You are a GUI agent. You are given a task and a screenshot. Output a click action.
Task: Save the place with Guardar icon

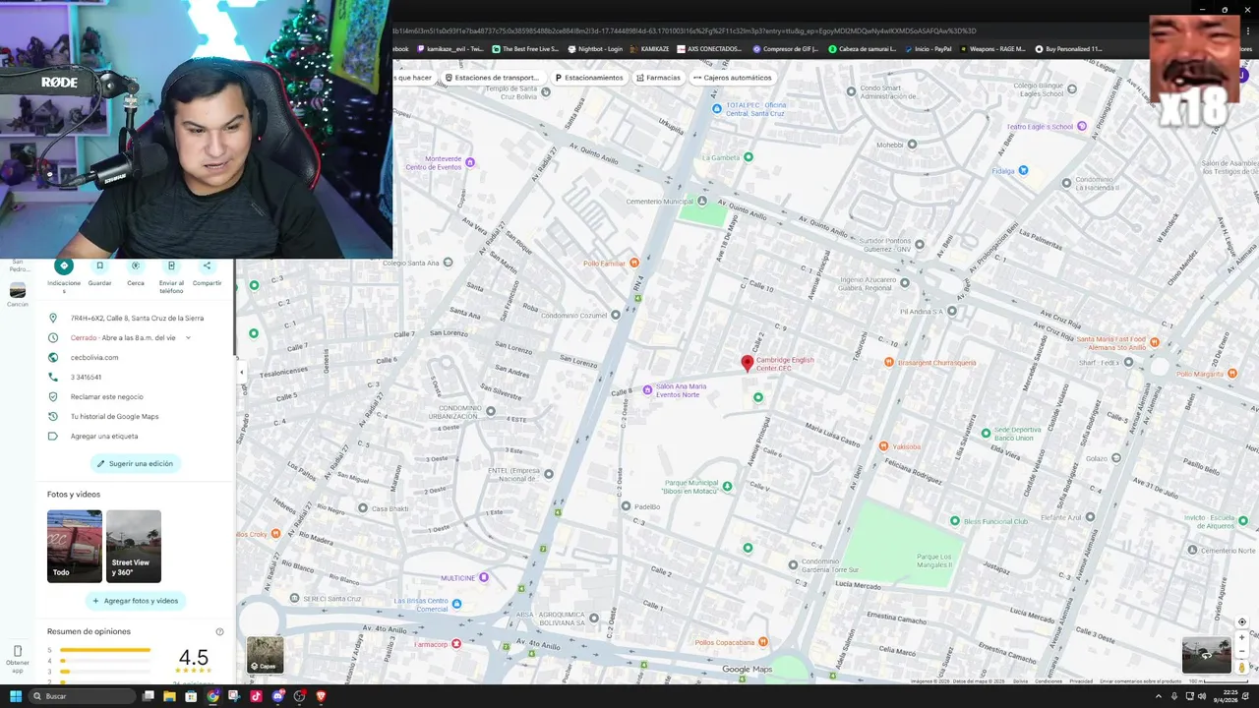click(x=99, y=265)
